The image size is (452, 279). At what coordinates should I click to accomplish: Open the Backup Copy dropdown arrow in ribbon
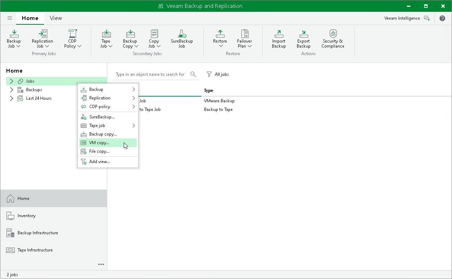[136, 46]
